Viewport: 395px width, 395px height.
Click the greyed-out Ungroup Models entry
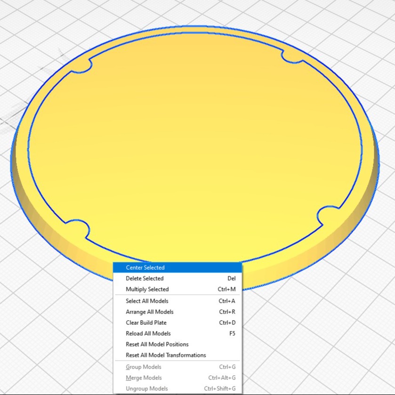click(x=146, y=388)
